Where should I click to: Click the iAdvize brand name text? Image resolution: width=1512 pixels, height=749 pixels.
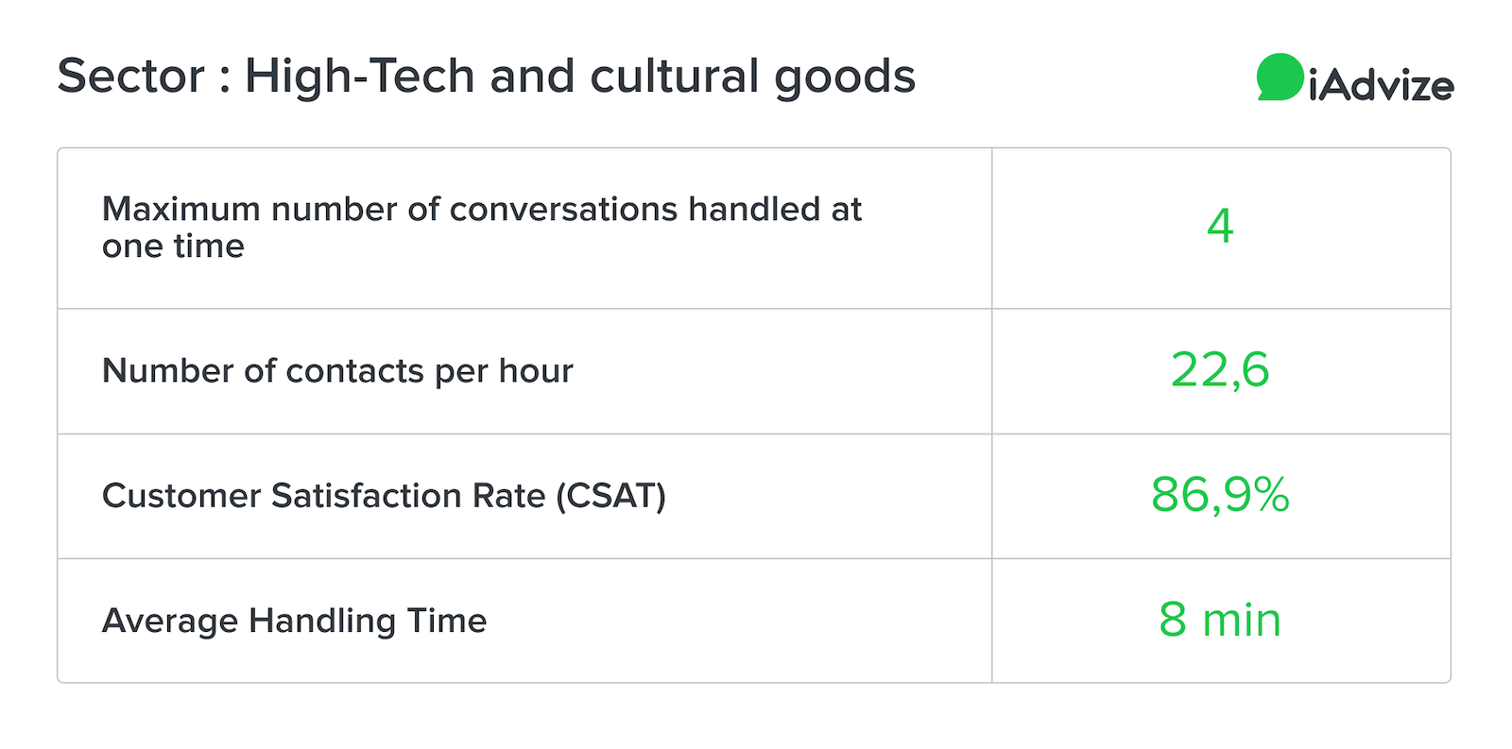pyautogui.click(x=1382, y=85)
